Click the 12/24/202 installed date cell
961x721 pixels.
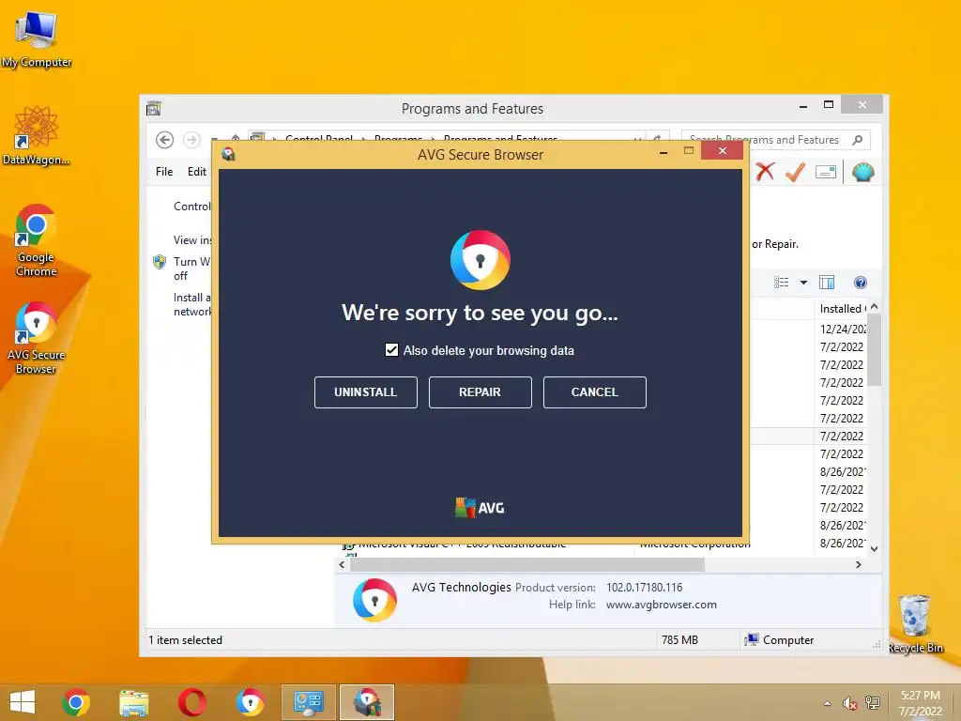[843, 329]
